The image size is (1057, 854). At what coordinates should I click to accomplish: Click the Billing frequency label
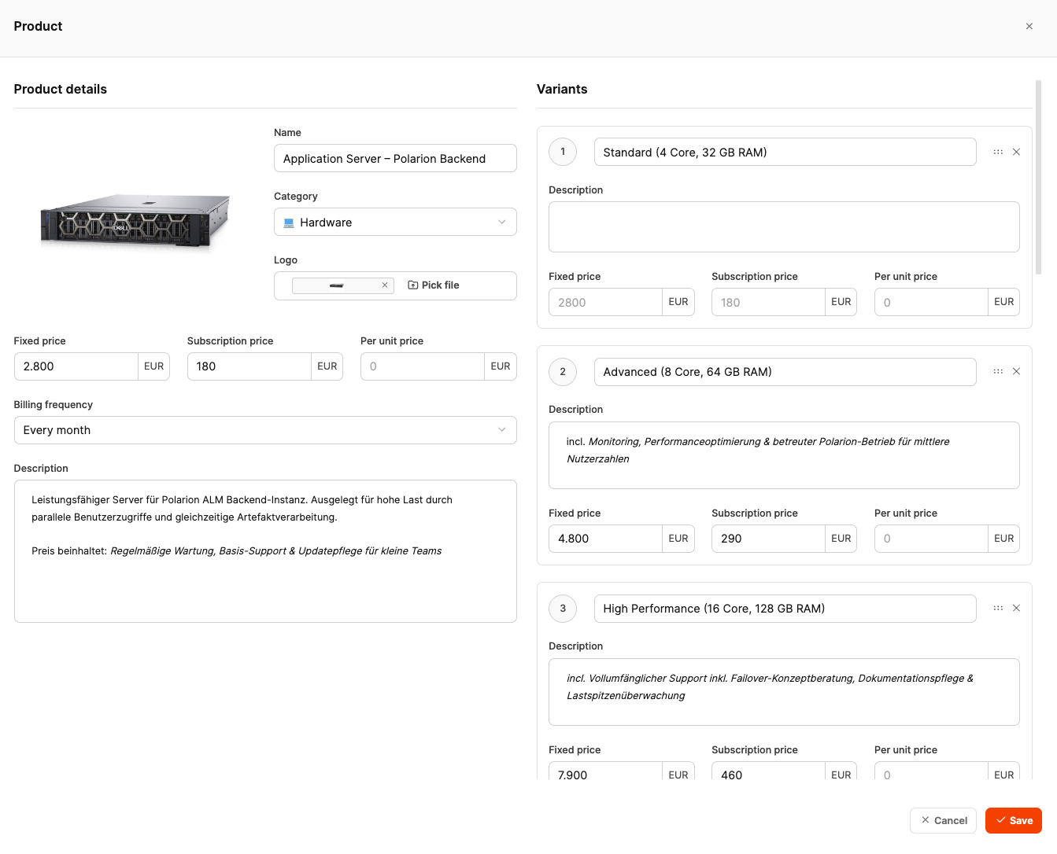(x=54, y=405)
